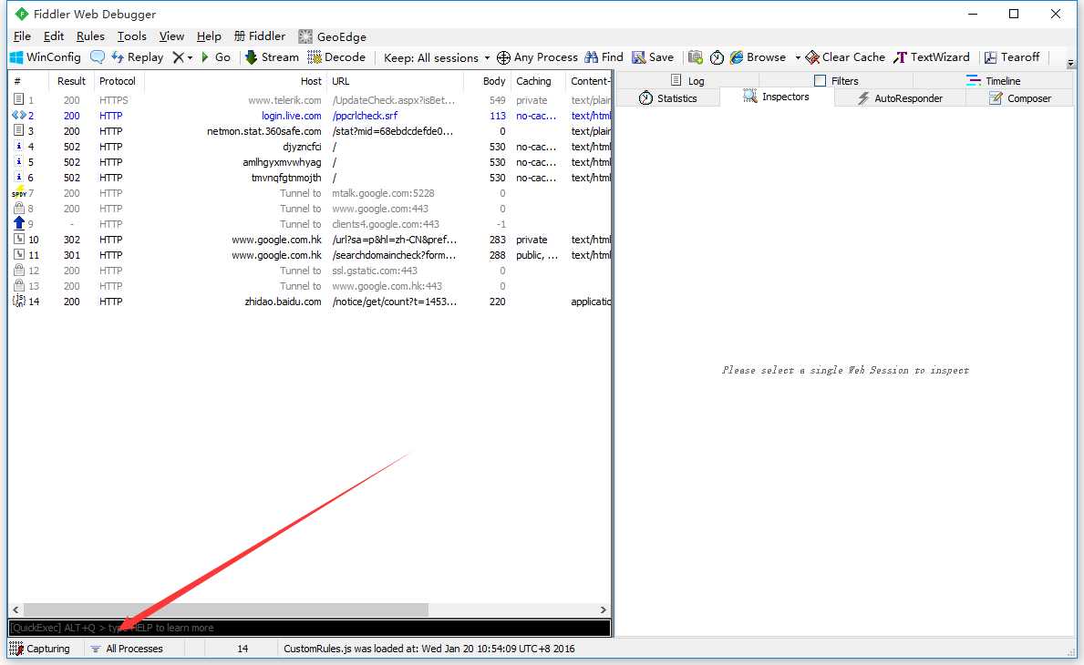The height and width of the screenshot is (665, 1084).
Task: Open Find sessions with binoculars icon
Action: pyautogui.click(x=604, y=57)
